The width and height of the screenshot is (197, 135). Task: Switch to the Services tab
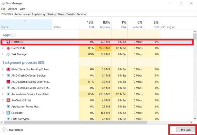[x=82, y=14]
